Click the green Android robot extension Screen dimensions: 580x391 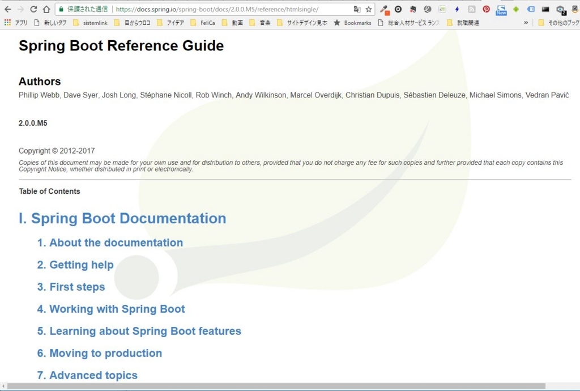click(x=515, y=9)
